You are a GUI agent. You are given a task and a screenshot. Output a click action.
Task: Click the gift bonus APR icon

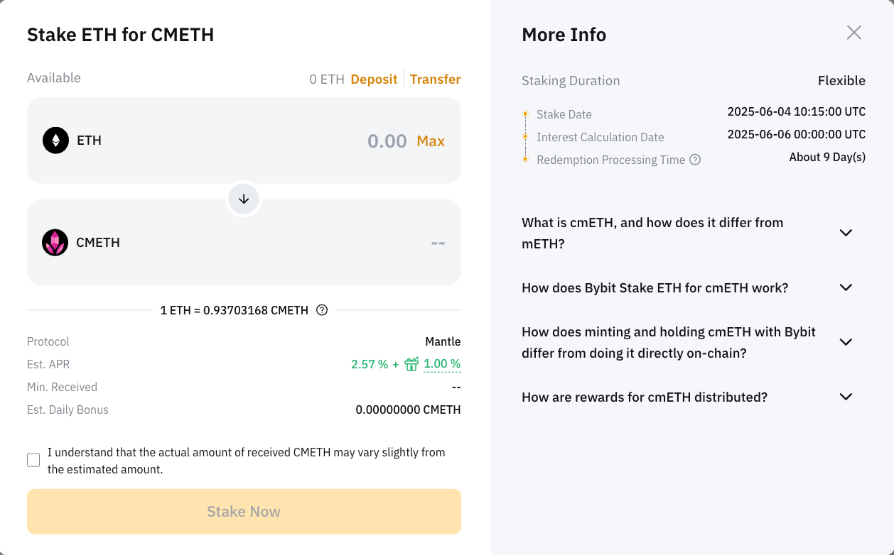pos(411,364)
